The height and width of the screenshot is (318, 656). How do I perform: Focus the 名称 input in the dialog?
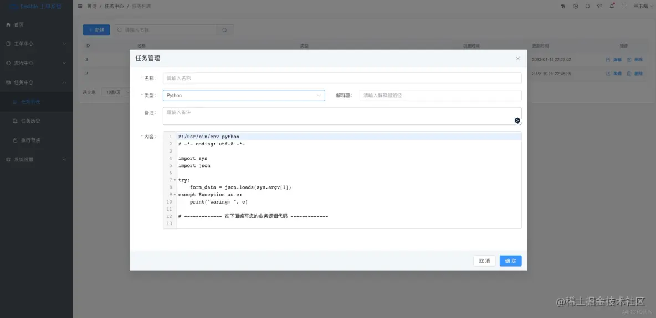[x=342, y=78]
